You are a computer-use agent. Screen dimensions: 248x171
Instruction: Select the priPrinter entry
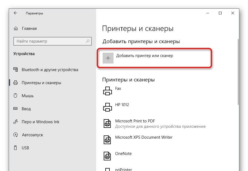(124, 169)
